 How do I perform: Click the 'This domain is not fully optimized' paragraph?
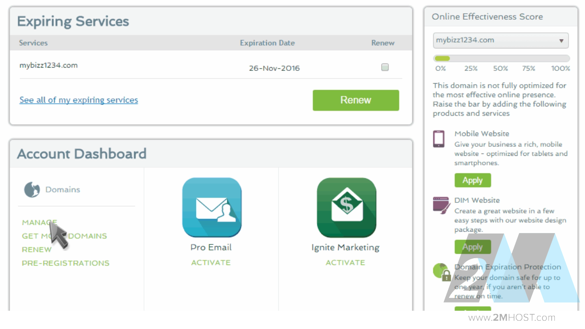tap(500, 100)
